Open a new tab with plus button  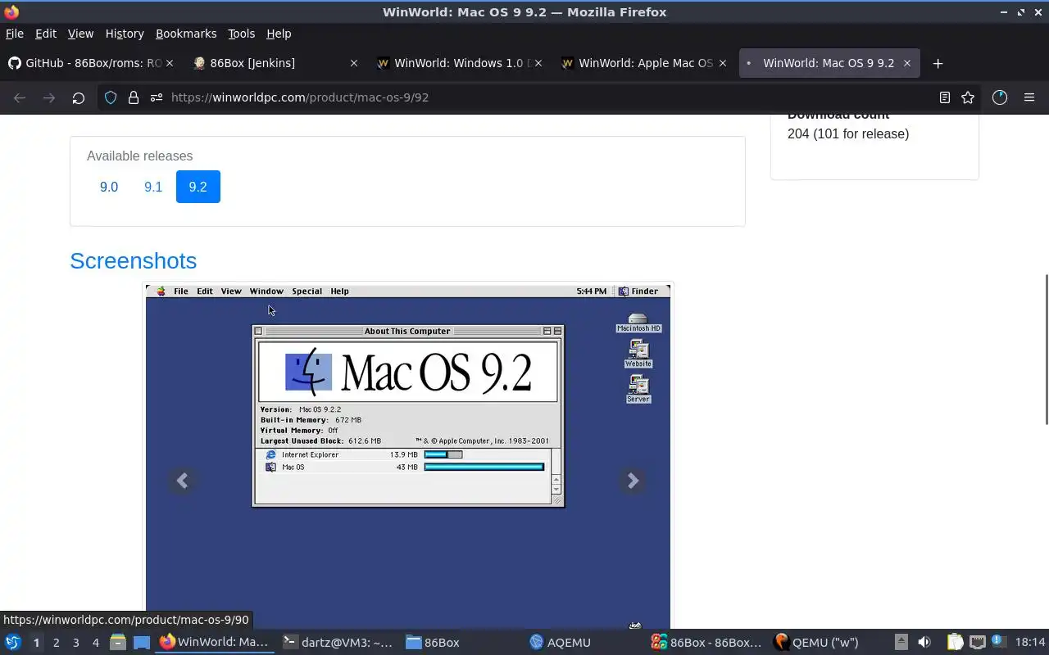(938, 63)
